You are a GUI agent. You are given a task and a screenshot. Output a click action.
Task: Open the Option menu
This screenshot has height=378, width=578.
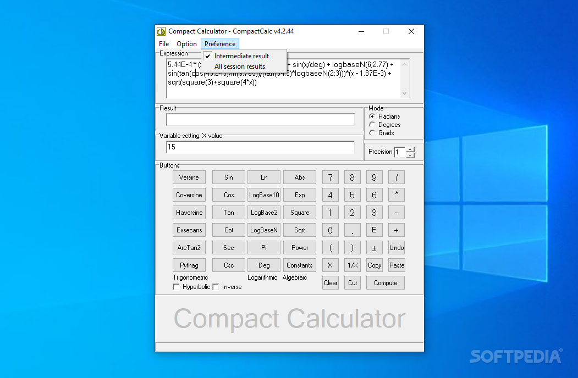pos(186,44)
